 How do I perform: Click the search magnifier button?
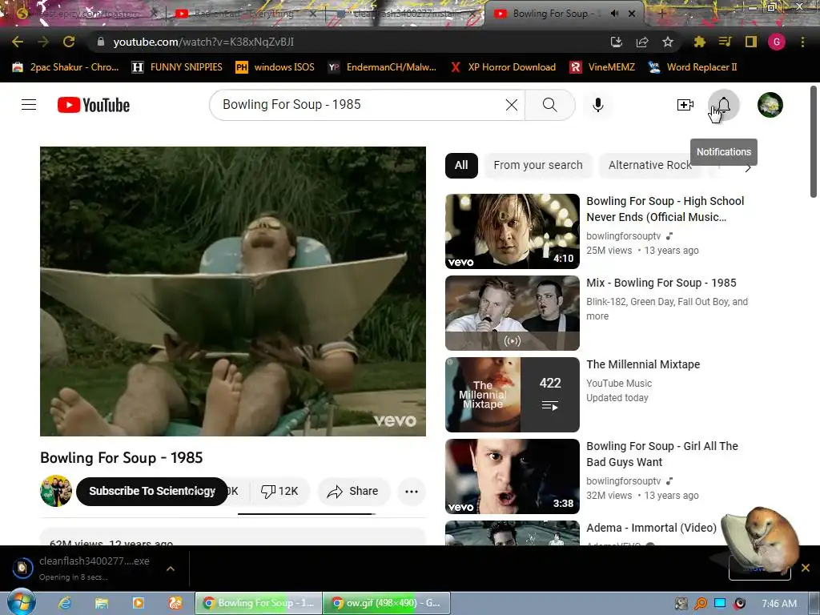[x=549, y=105]
